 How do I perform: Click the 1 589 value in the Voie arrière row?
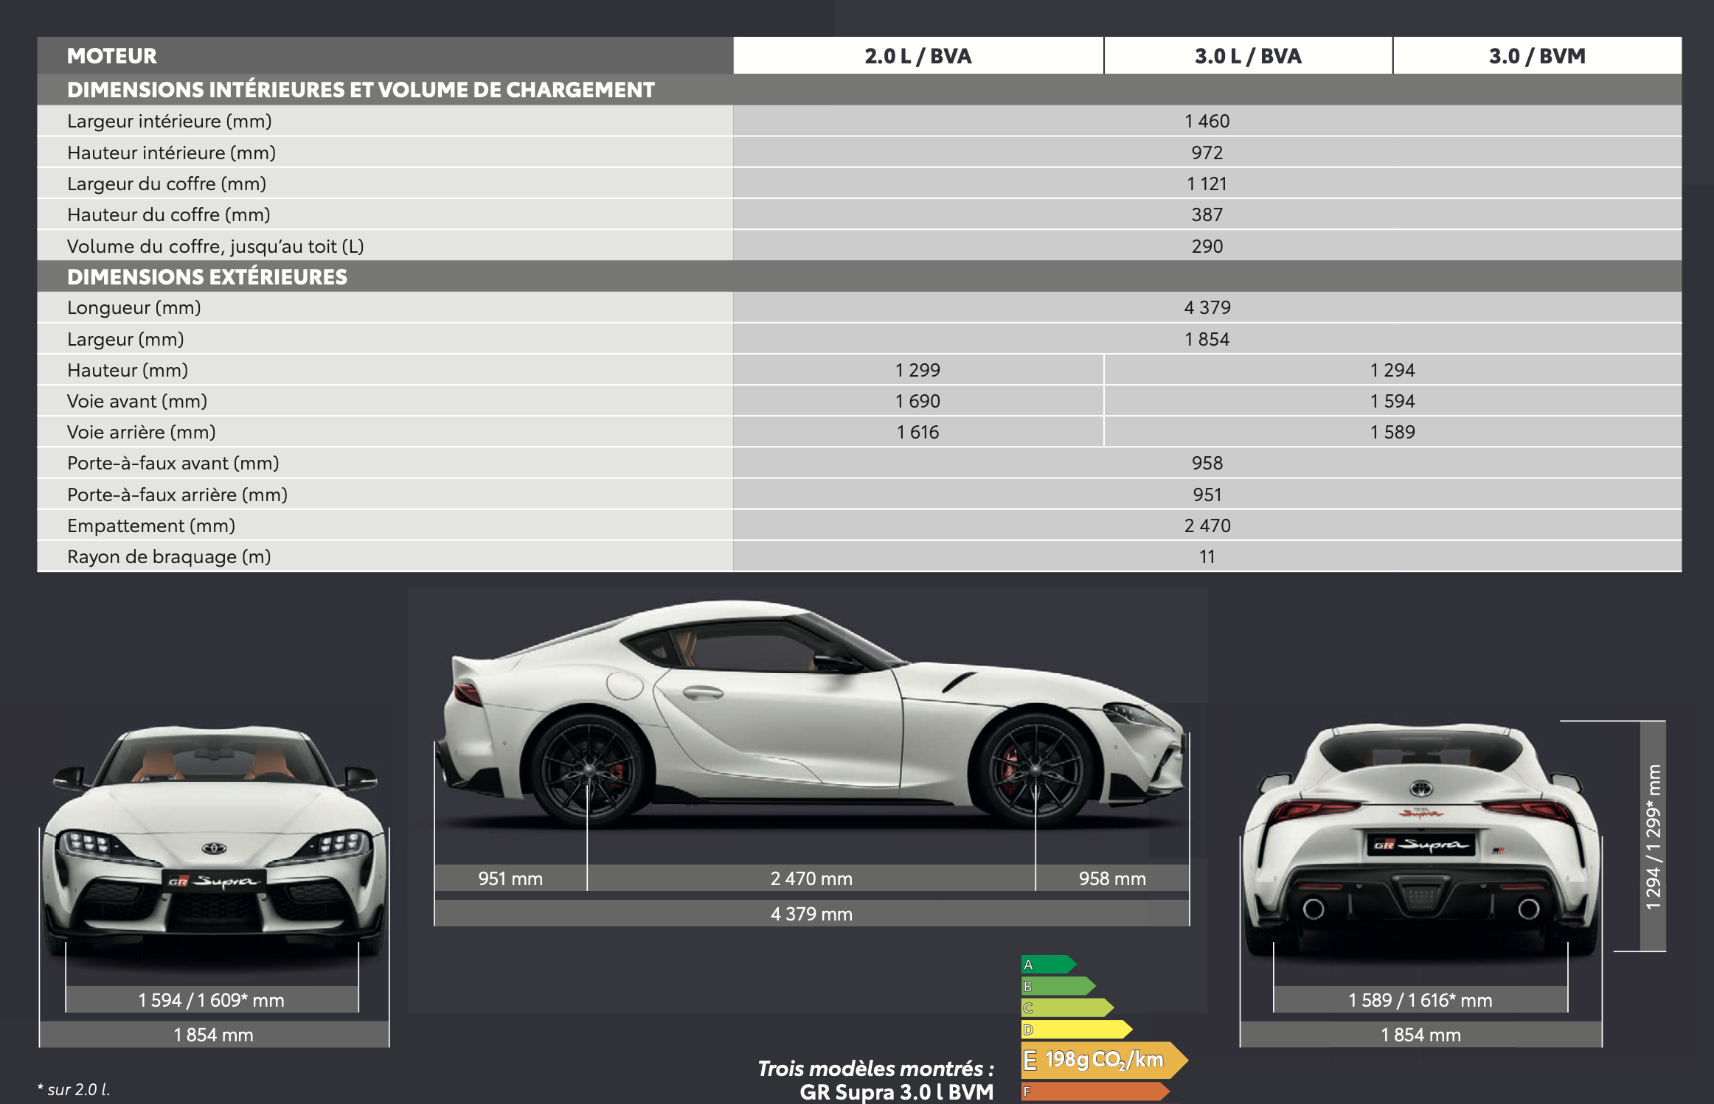[x=1392, y=432]
